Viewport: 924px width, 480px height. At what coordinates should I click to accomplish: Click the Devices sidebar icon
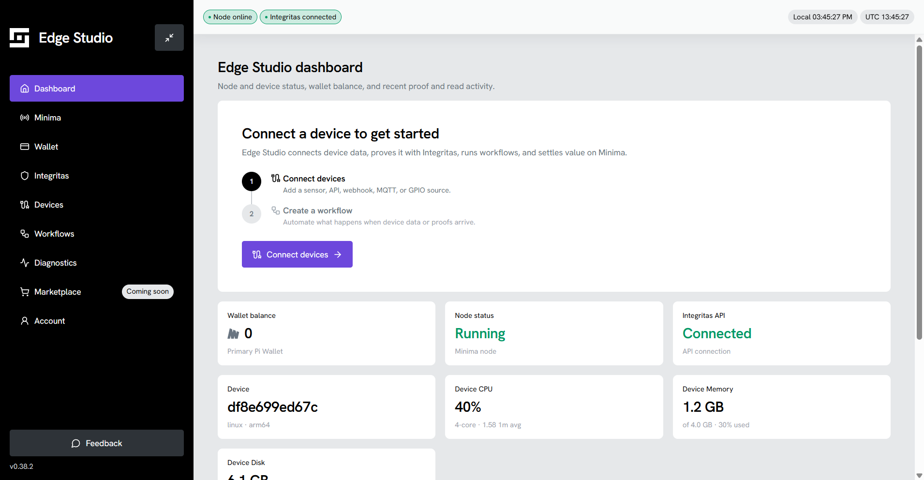click(x=25, y=205)
